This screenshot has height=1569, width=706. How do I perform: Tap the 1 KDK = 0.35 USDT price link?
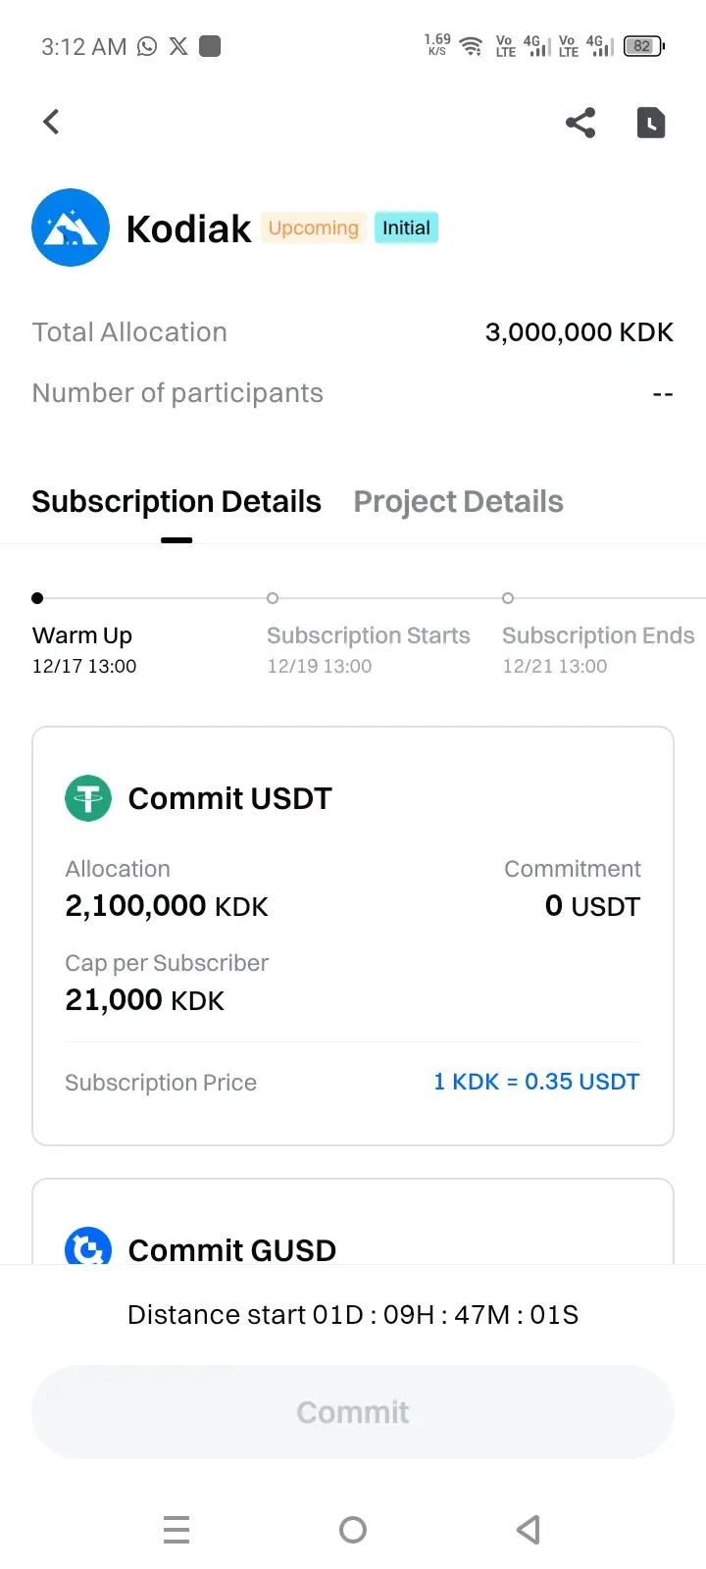536,1082
